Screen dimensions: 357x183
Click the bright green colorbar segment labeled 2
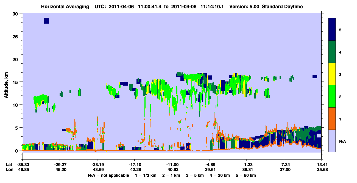(332, 96)
